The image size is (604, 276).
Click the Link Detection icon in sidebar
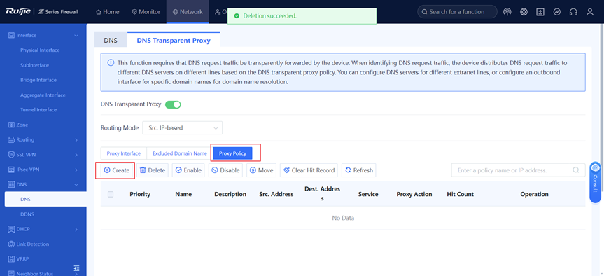coord(11,244)
